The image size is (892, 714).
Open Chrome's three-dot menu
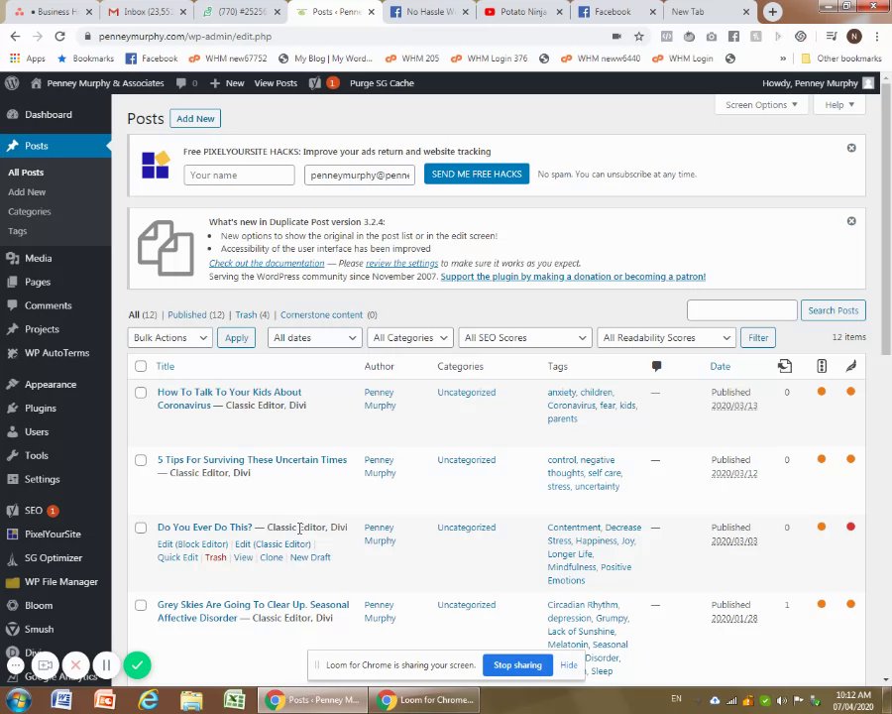(877, 37)
